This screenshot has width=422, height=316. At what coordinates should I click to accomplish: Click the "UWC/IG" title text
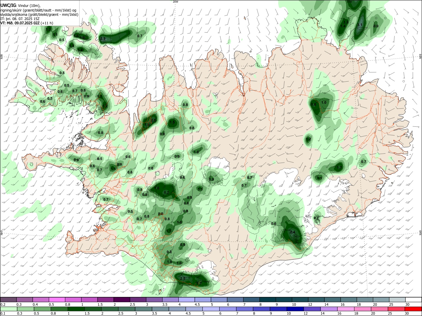click(8, 6)
